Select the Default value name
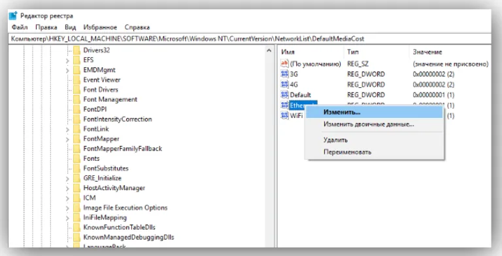The width and height of the screenshot is (502, 256). coord(300,95)
